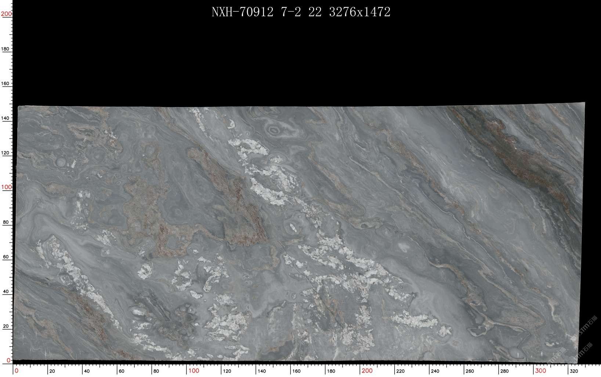The width and height of the screenshot is (601, 377).
Task: Click the red 100 mark on horizontal ruler
Action: (193, 371)
